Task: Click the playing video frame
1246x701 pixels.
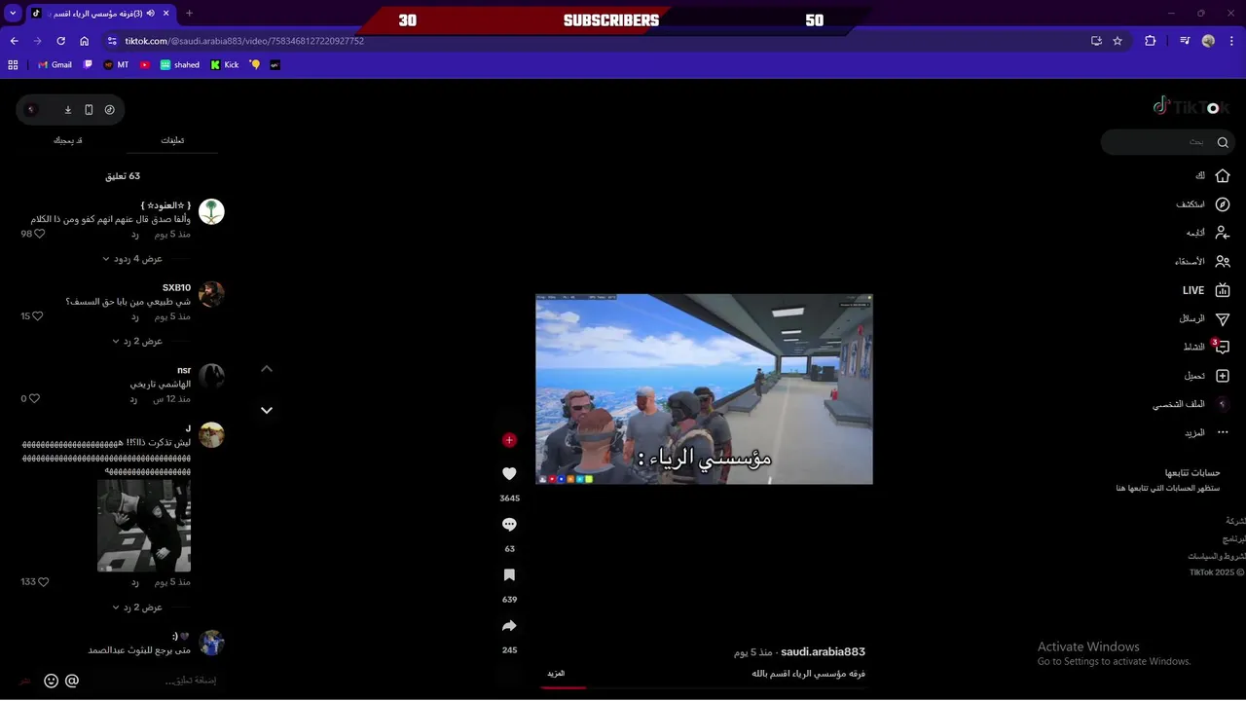Action: pos(704,389)
